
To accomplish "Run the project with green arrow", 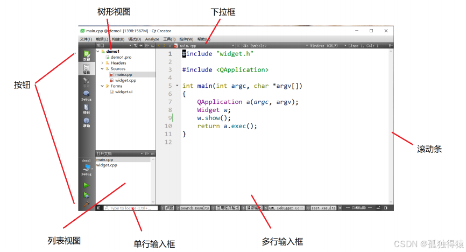I will tap(87, 185).
